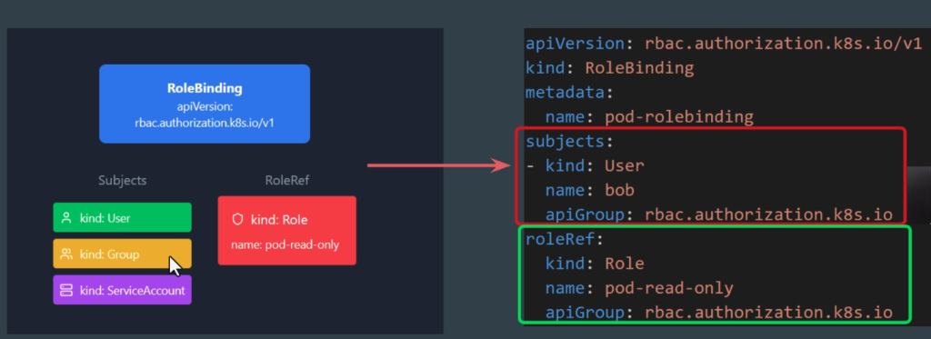Click the kind: RoleBinding code line
931x339 pixels.
point(610,67)
